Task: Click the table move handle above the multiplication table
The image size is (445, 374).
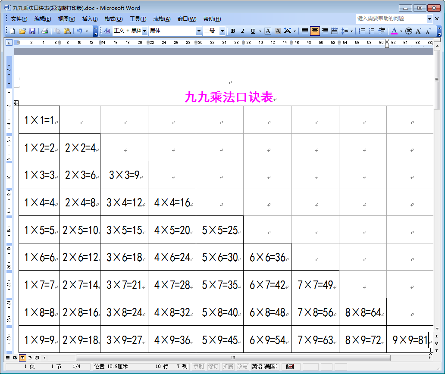Action: pyautogui.click(x=16, y=103)
